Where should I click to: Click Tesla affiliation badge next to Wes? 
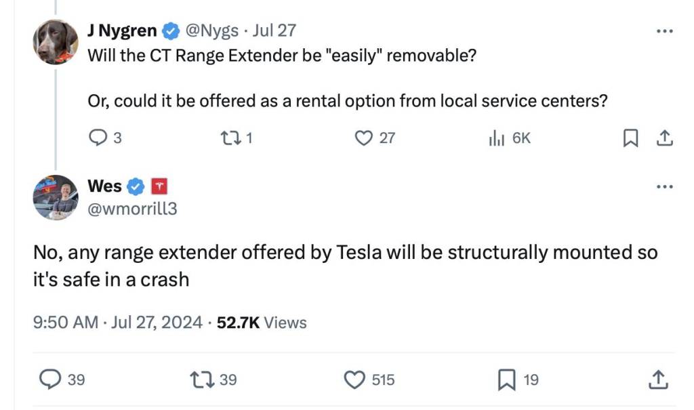click(158, 186)
